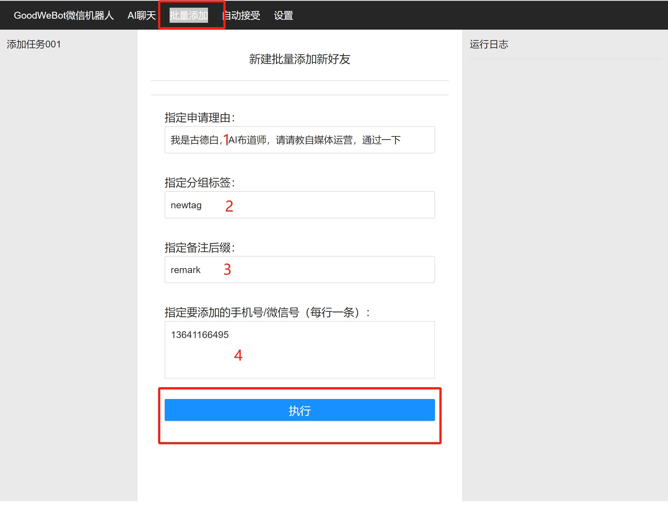Click the 运行日志 panel heading
The image size is (668, 506).
tap(489, 44)
